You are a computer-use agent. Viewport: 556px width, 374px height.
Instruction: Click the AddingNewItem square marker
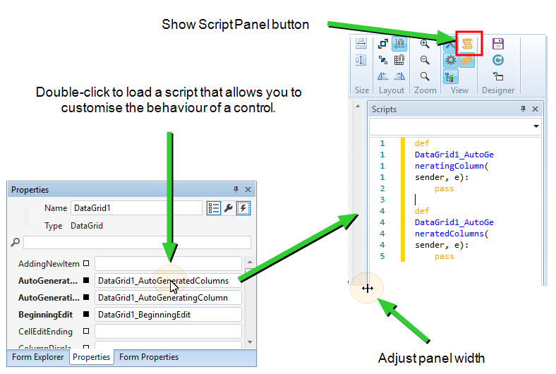tap(86, 263)
